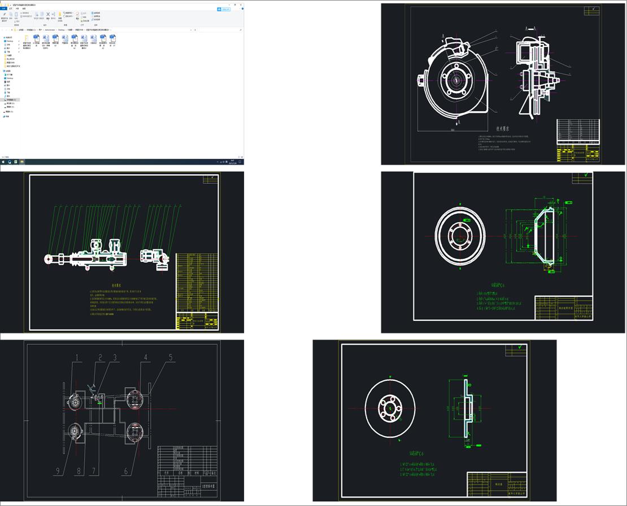The width and height of the screenshot is (627, 506).
Task: Click the Windows Start button
Action: [3, 162]
